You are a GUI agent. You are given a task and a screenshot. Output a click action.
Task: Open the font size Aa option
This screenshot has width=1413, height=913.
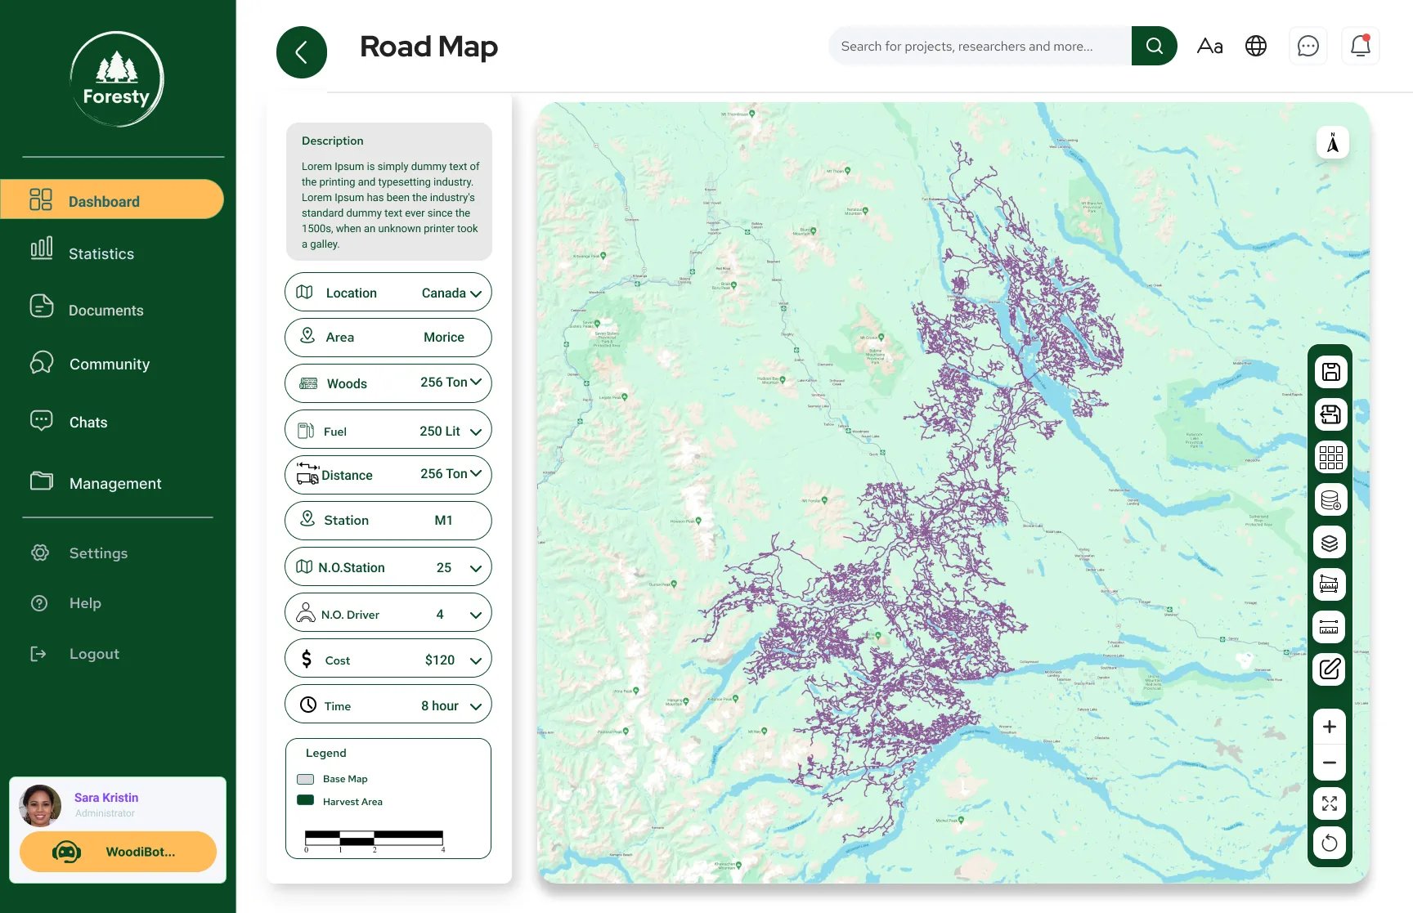[1209, 46]
